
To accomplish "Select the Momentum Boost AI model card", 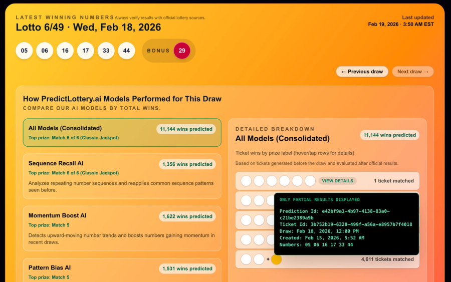I will tap(122, 228).
